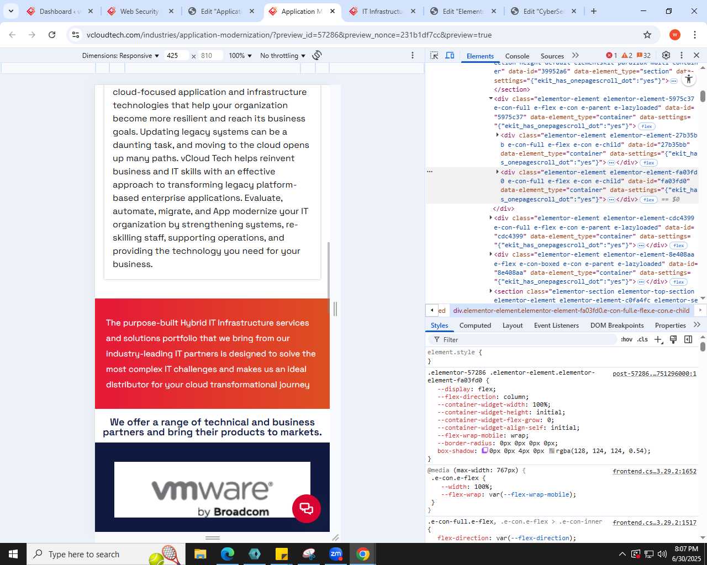Viewport: 707px width, 565px height.
Task: Click the flex badge on the fa03fd0 div
Action: click(649, 200)
